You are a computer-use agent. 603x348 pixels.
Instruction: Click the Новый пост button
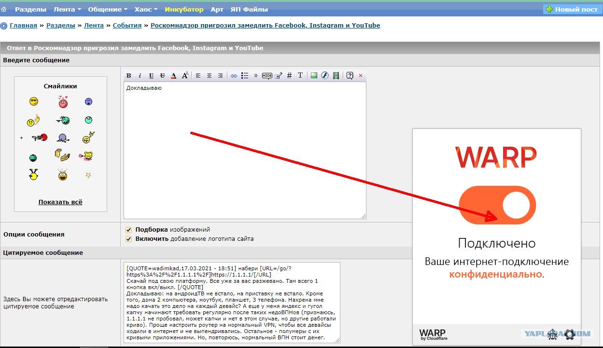[572, 9]
